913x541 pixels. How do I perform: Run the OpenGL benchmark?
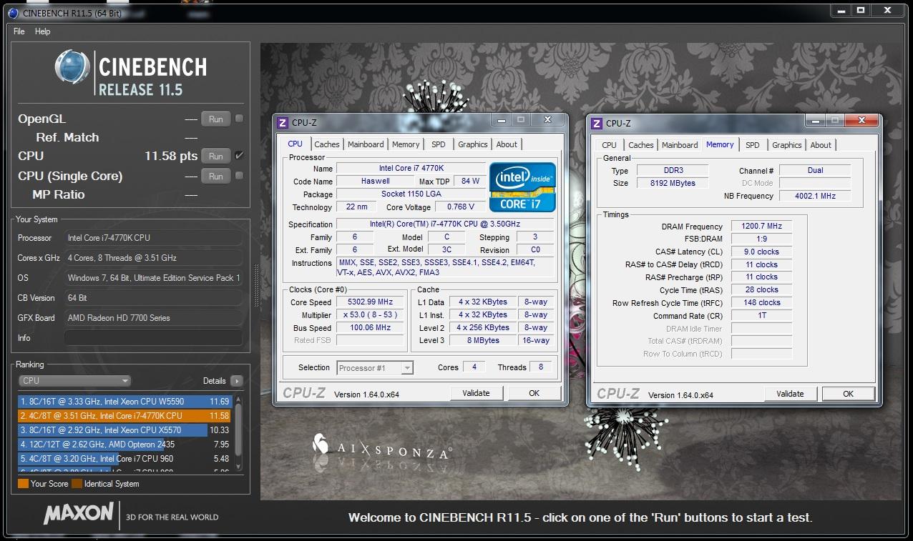tap(215, 119)
